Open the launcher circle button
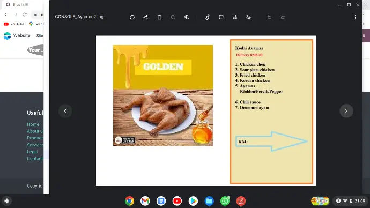 [x=7, y=201]
